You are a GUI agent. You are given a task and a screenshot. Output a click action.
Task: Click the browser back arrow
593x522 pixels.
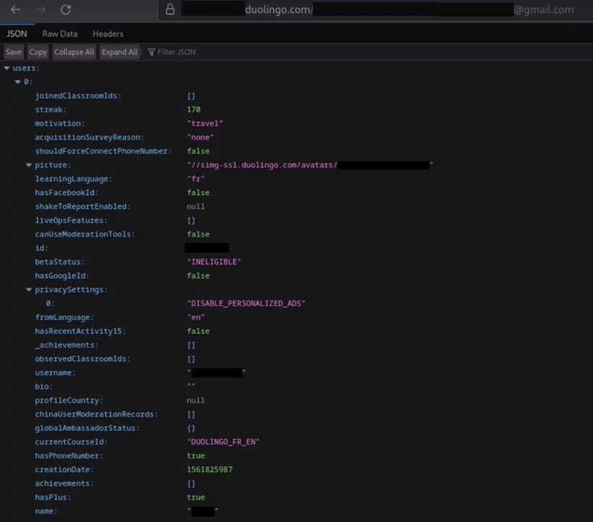(x=15, y=10)
